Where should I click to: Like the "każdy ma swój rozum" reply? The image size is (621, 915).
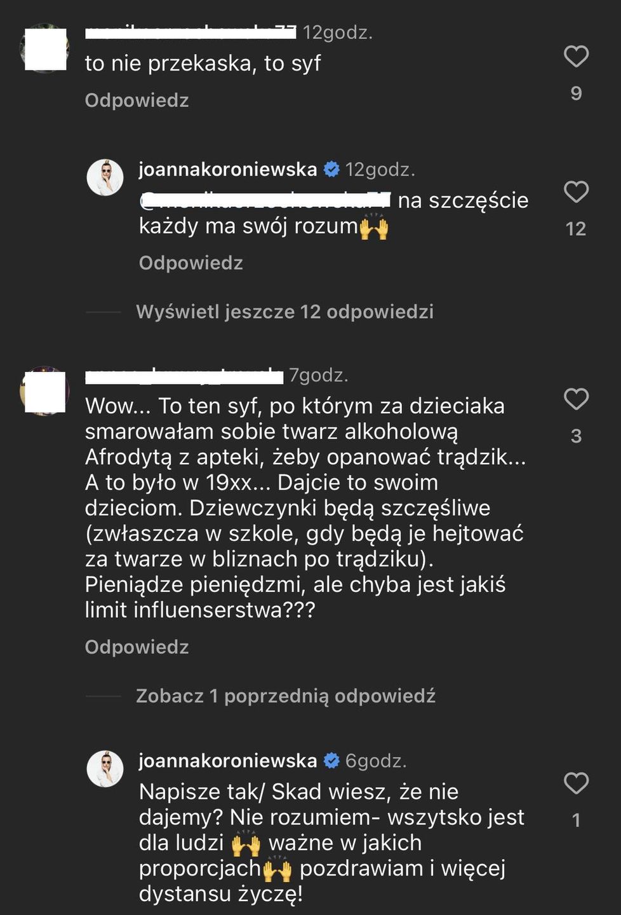(x=576, y=192)
